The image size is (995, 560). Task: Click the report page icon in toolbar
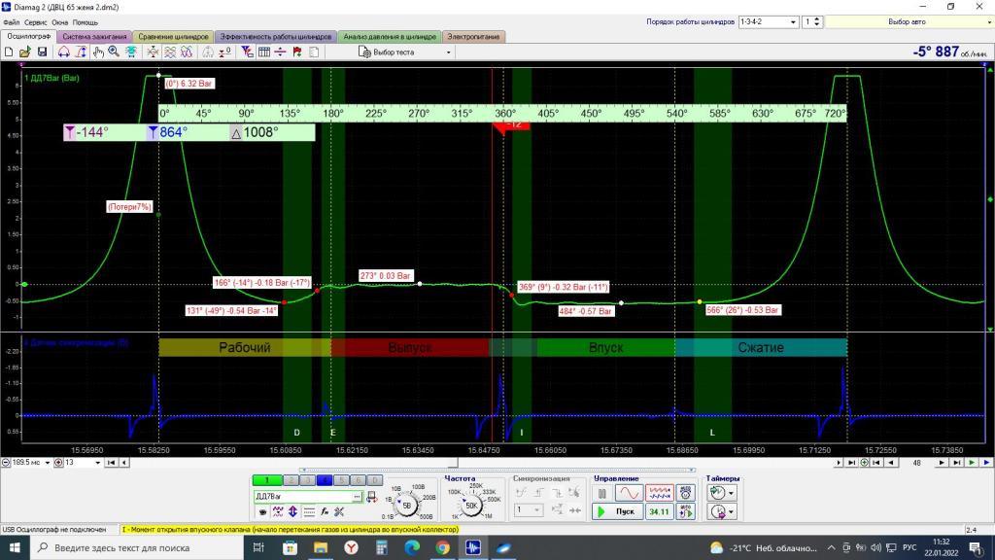pyautogui.click(x=314, y=52)
